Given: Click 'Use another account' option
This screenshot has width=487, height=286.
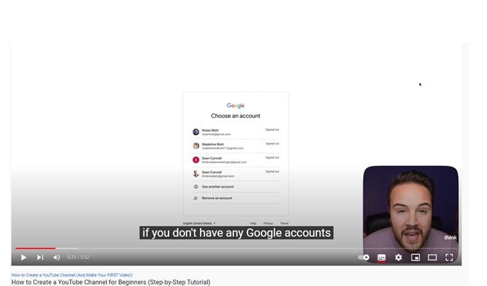Looking at the screenshot, I should [236, 187].
